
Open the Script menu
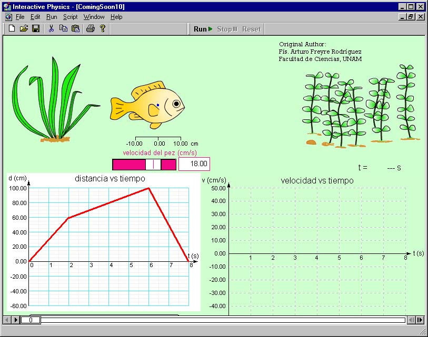pos(71,17)
